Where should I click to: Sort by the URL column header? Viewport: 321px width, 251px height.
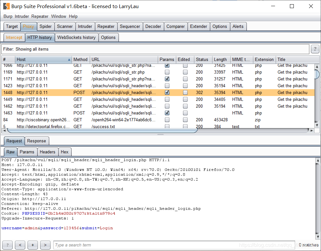pos(124,59)
